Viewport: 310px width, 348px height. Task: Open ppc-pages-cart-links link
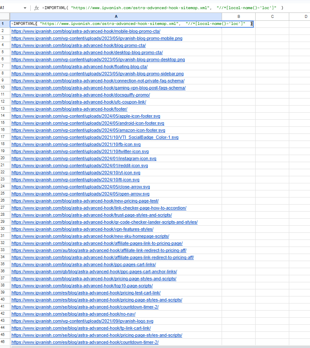coord(83,264)
